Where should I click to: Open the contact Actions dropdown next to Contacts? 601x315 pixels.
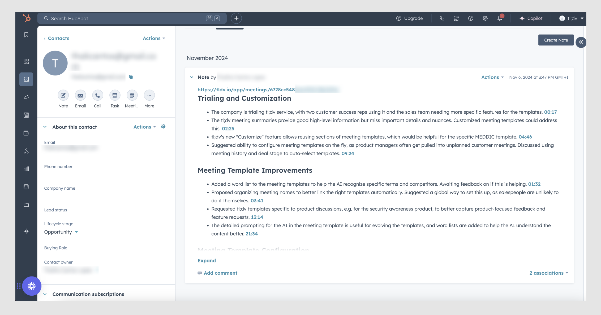click(154, 38)
